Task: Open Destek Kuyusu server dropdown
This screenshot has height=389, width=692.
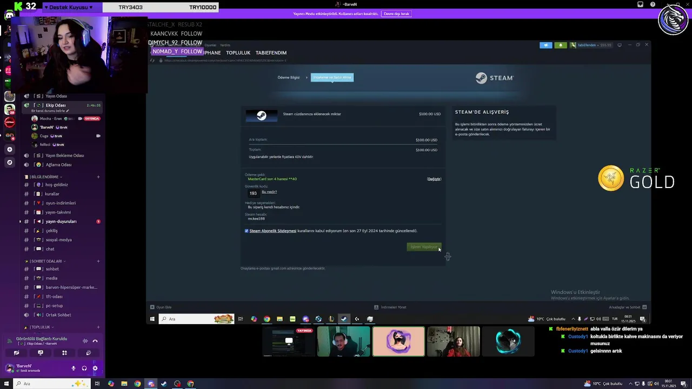Action: pos(72,8)
